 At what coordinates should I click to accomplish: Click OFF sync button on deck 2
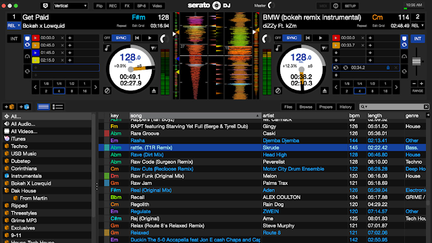pos(278,38)
